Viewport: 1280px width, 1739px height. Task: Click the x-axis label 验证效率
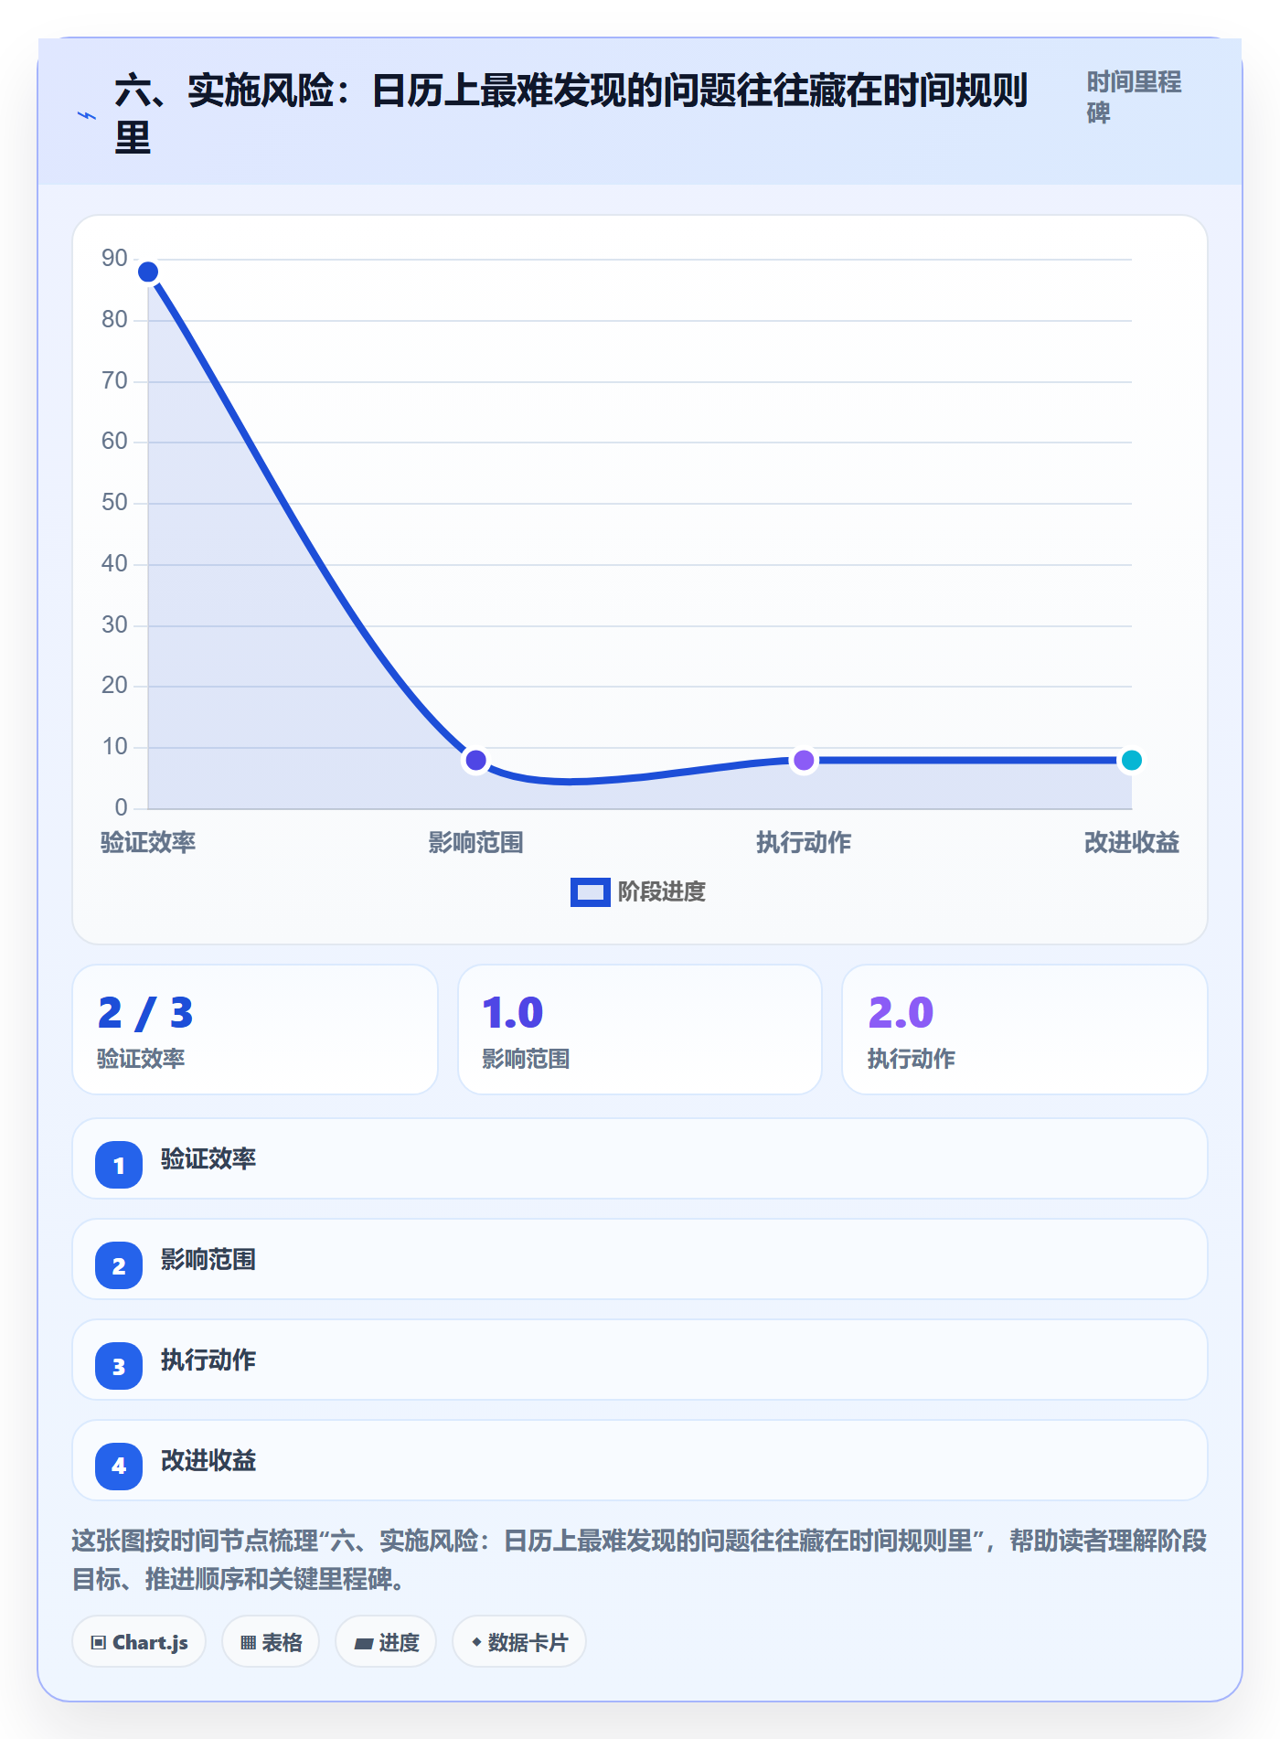[148, 842]
